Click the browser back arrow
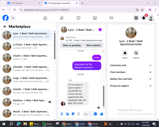 click(x=3, y=10)
